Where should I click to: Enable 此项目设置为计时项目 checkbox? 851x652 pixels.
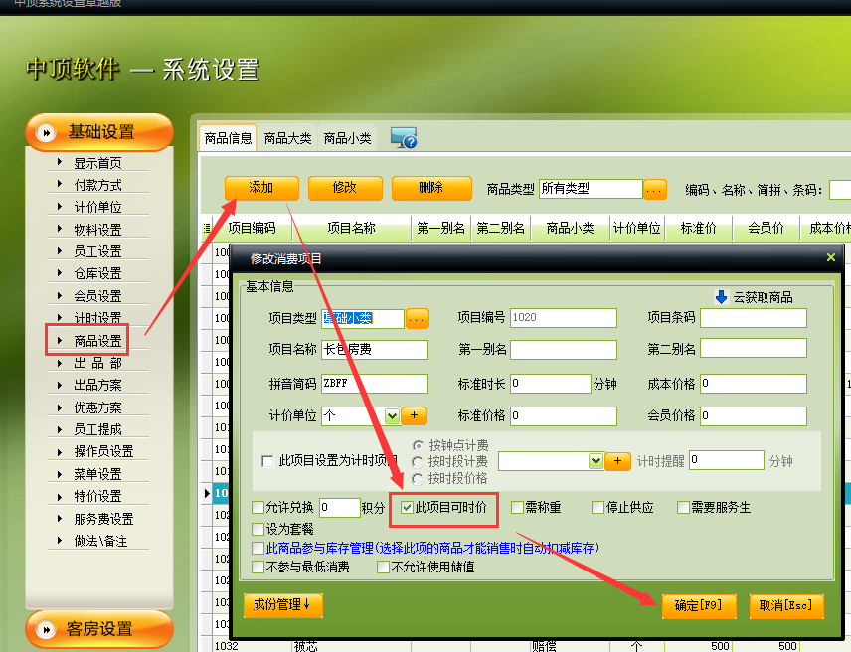click(267, 461)
